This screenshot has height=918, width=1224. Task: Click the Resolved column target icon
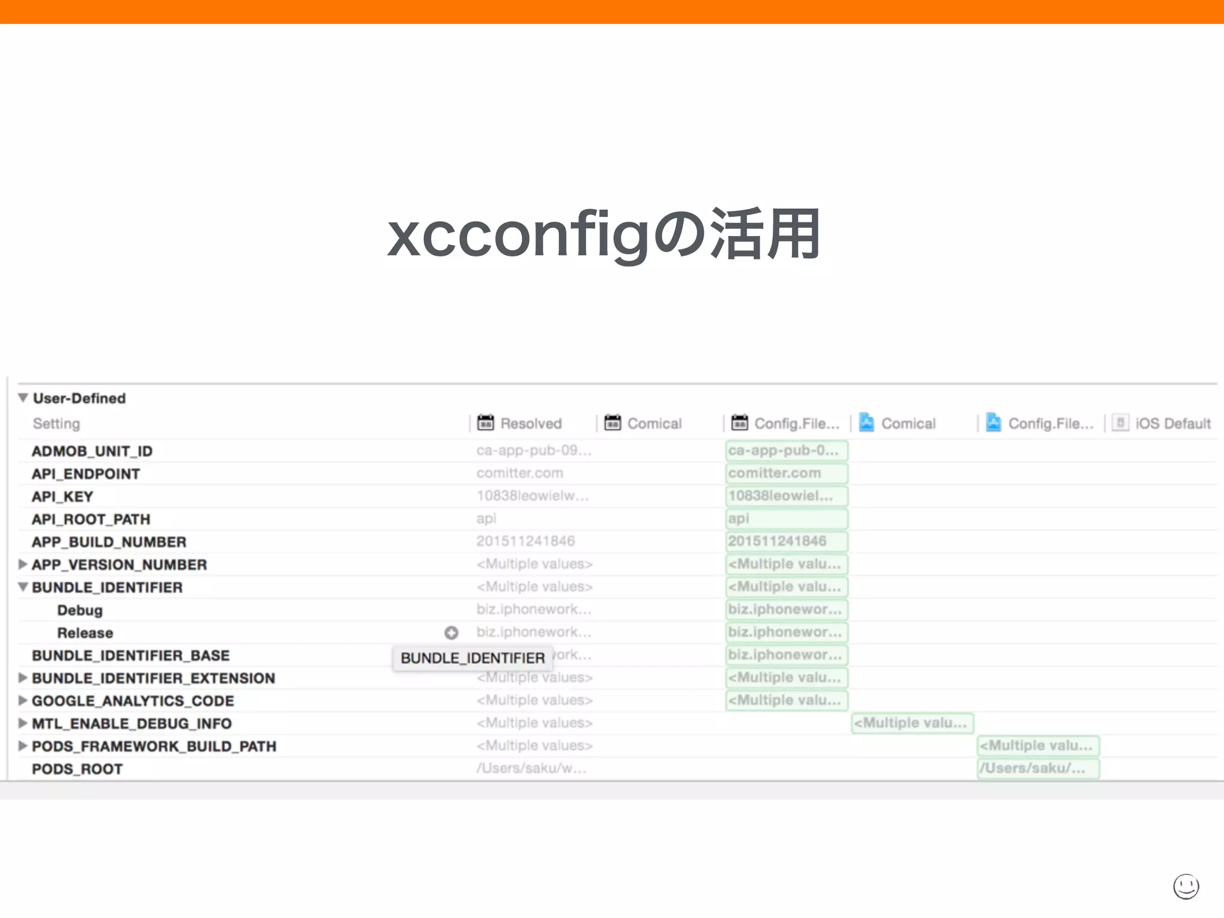coord(485,423)
